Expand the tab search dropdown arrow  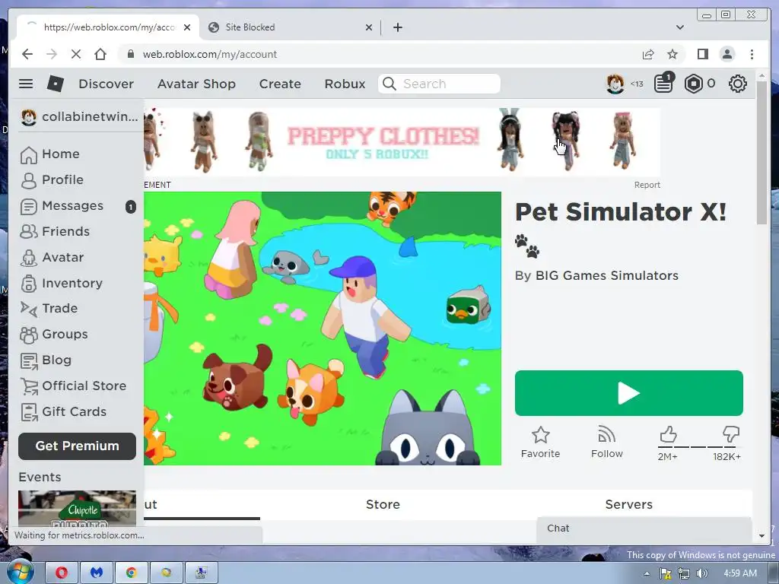(x=679, y=27)
